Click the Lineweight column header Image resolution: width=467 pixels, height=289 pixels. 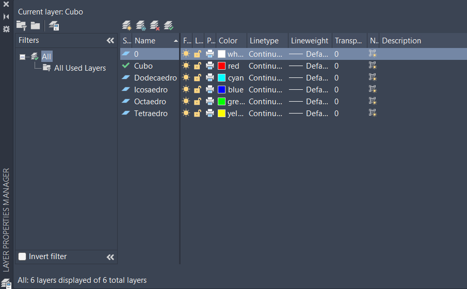click(309, 41)
